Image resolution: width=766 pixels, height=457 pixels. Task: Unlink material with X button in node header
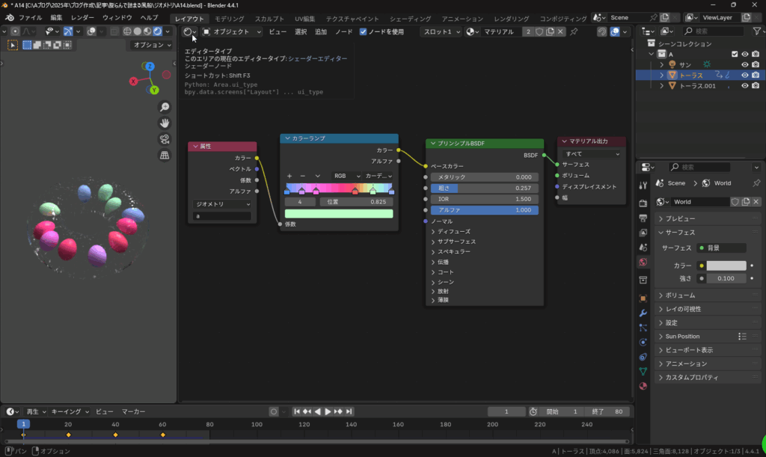tap(560, 31)
